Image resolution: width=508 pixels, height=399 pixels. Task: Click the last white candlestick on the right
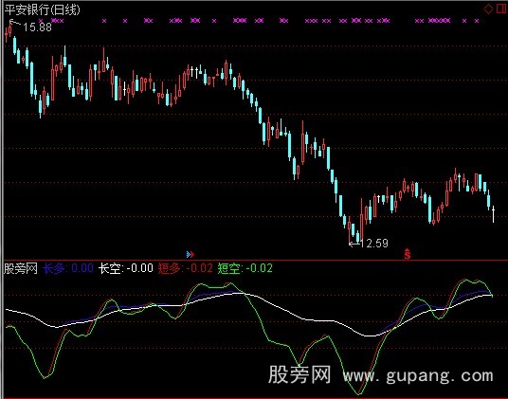coord(493,214)
